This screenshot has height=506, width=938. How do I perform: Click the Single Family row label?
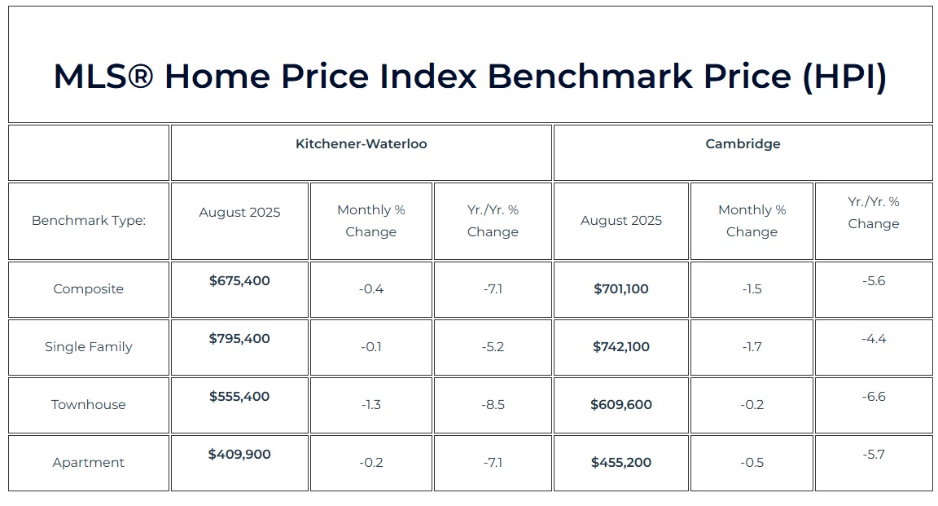[x=89, y=347]
